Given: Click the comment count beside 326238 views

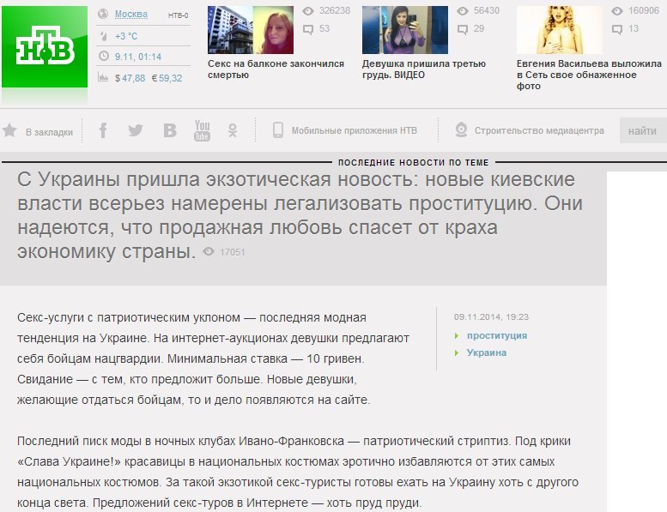Looking at the screenshot, I should [x=318, y=29].
